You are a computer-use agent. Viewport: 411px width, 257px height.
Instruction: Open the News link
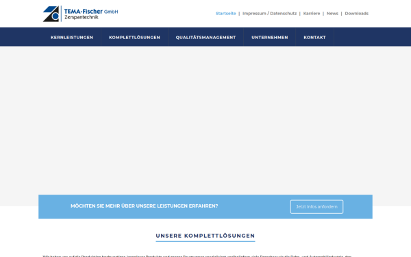point(332,14)
